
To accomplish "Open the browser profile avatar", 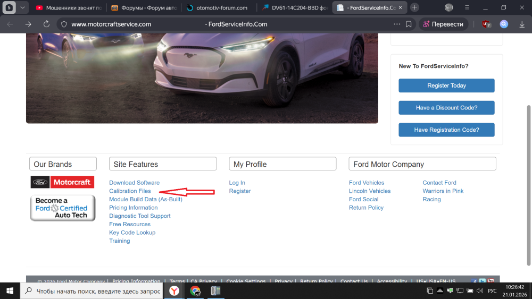I will point(449,7).
